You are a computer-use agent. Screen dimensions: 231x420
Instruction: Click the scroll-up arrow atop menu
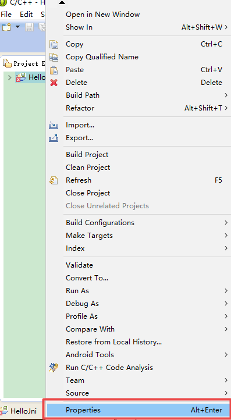tap(62, 3)
